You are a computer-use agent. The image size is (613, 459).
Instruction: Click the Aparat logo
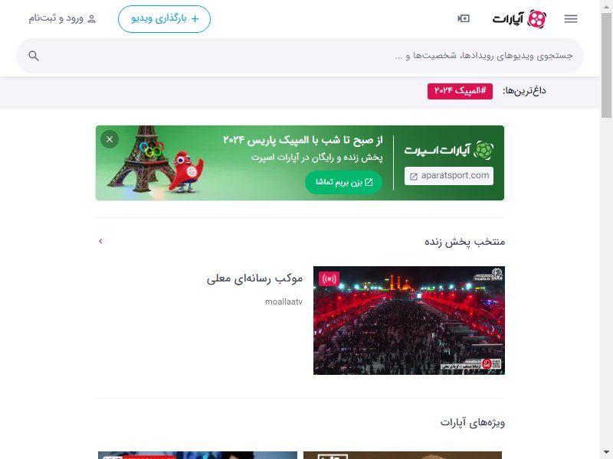(520, 18)
